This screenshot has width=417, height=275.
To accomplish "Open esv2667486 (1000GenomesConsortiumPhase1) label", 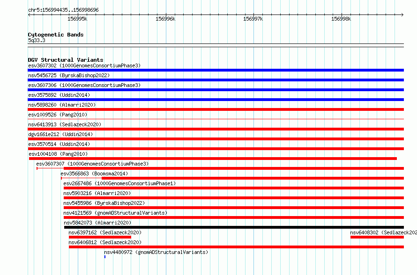I will click(x=119, y=183).
